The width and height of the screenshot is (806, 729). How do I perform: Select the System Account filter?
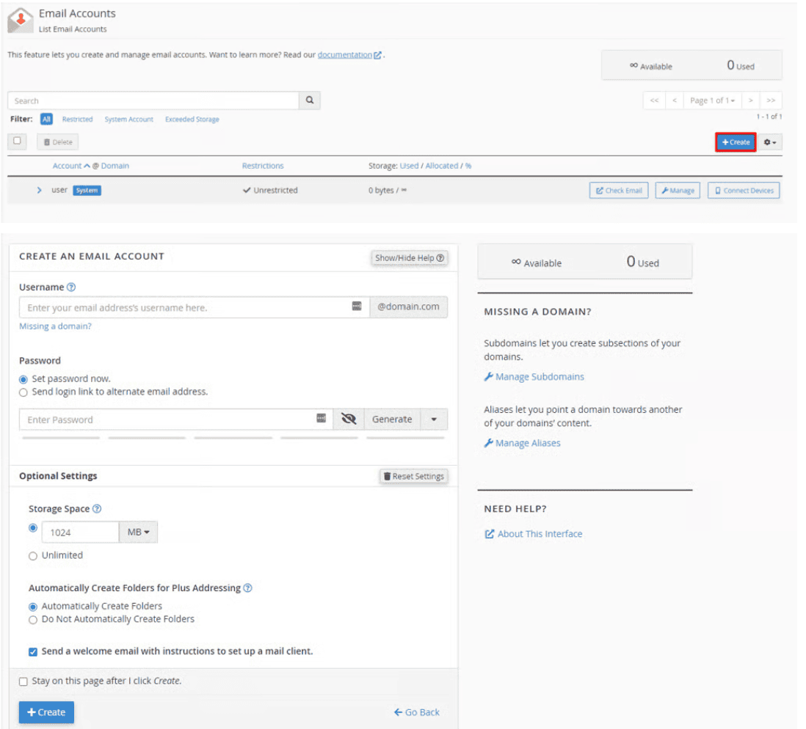point(130,120)
